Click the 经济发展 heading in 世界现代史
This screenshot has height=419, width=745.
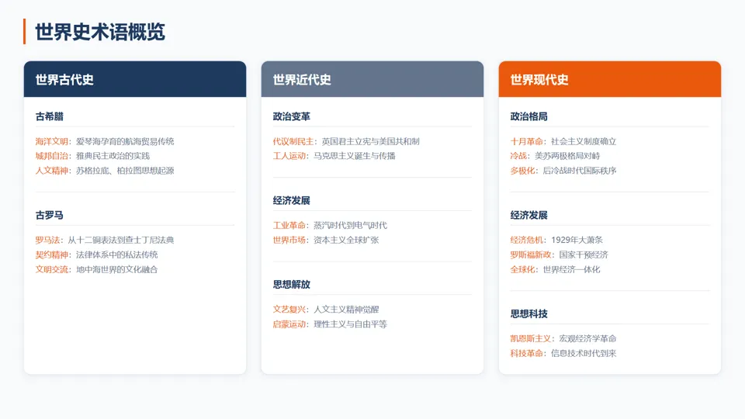(528, 215)
